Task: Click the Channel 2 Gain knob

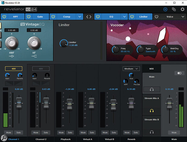Action: pos(35,75)
